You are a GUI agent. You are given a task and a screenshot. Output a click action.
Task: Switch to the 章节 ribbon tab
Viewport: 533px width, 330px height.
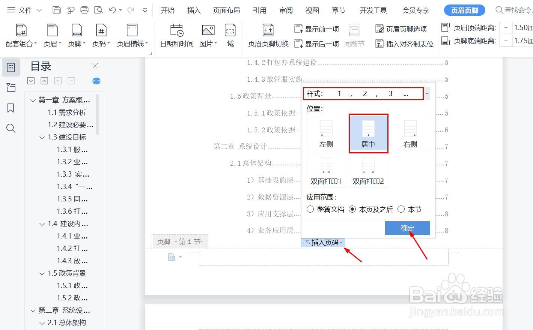tap(338, 10)
